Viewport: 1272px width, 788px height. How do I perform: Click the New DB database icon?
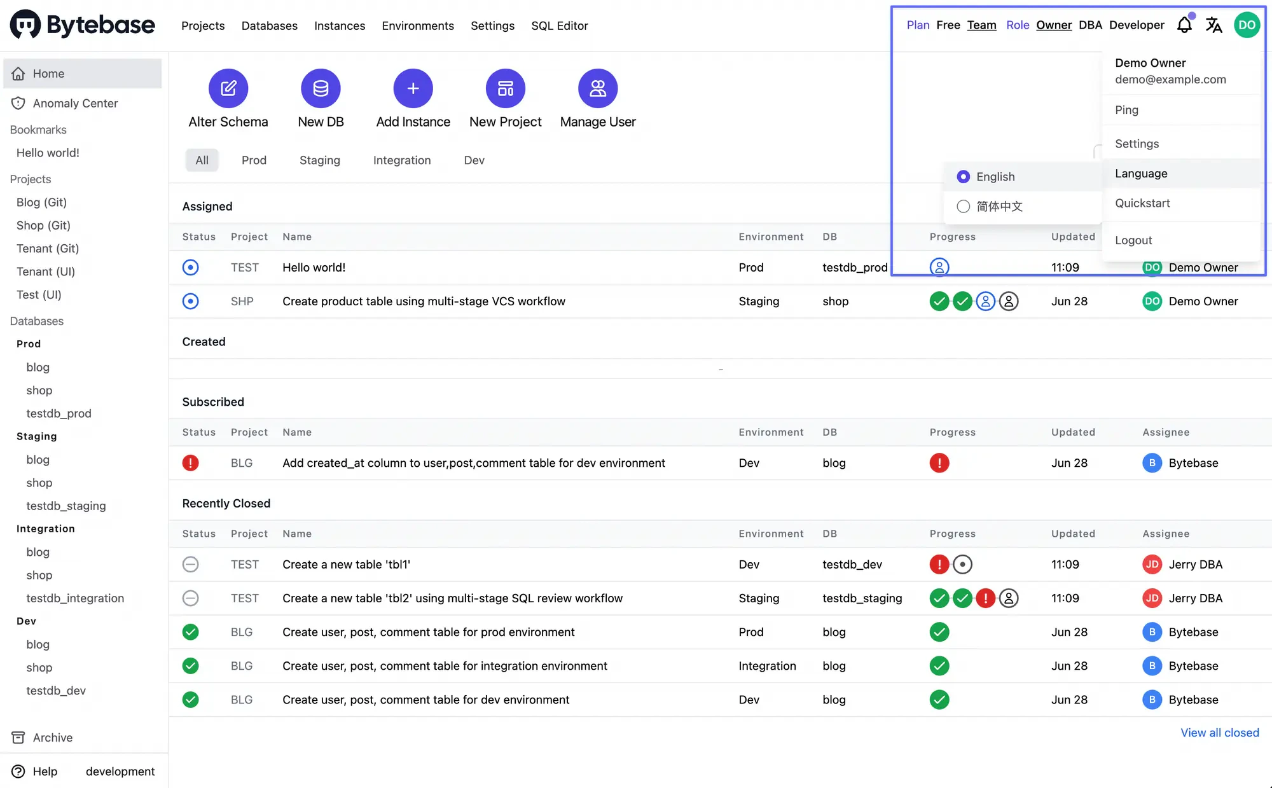pyautogui.click(x=321, y=88)
